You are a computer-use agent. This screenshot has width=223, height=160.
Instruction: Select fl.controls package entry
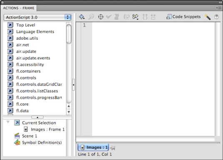[26, 78]
